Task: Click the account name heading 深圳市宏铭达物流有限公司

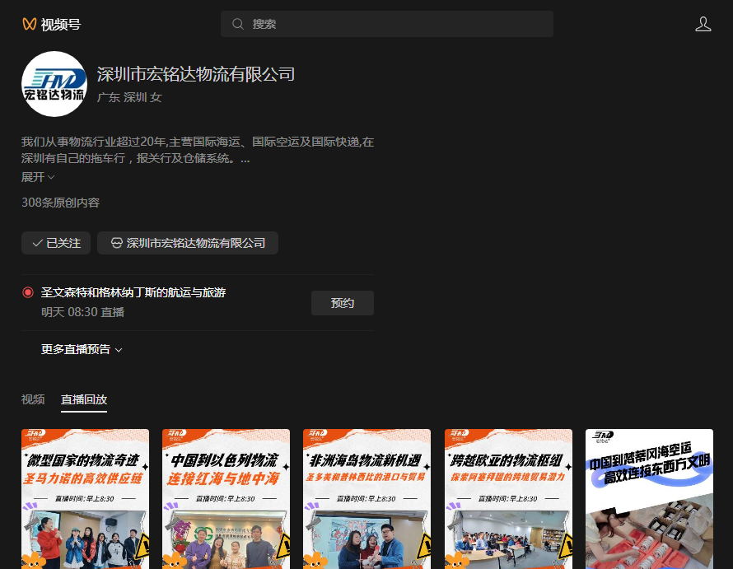Action: pyautogui.click(x=196, y=74)
